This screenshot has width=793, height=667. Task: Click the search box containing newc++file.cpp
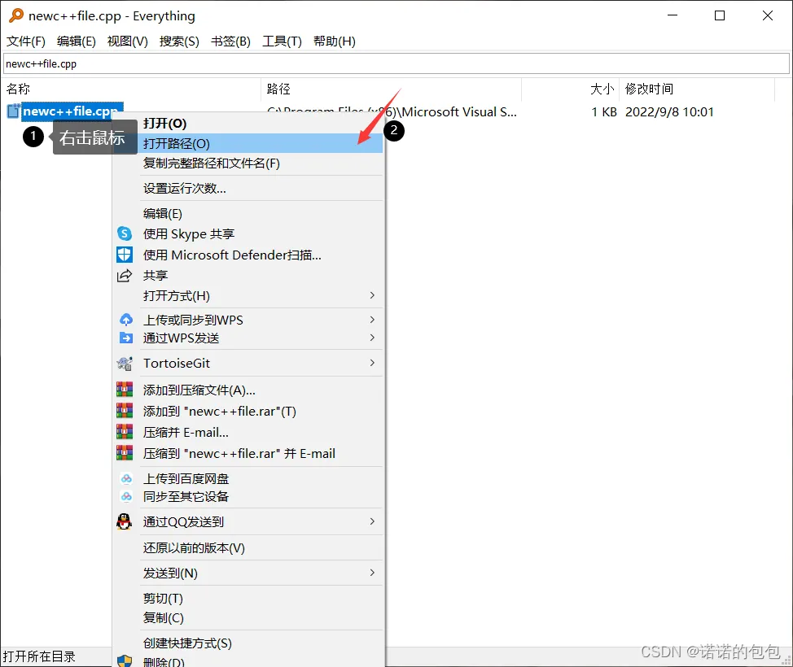[396, 63]
